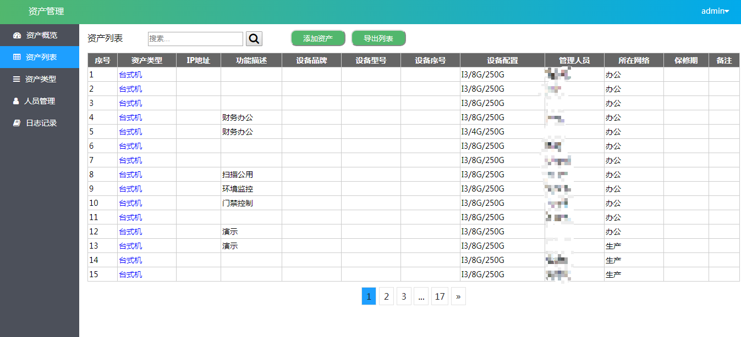Click the 设备配置 column header
Image resolution: width=741 pixels, height=337 pixels.
(x=502, y=60)
